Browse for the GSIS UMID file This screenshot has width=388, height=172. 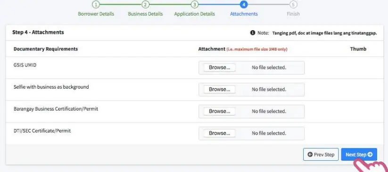pos(220,67)
